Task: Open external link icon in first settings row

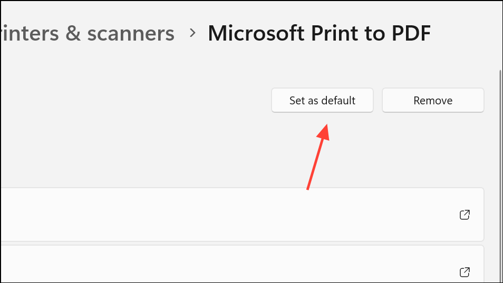Action: coord(465,214)
